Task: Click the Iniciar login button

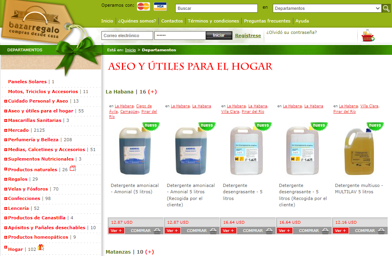Action: 219,36
